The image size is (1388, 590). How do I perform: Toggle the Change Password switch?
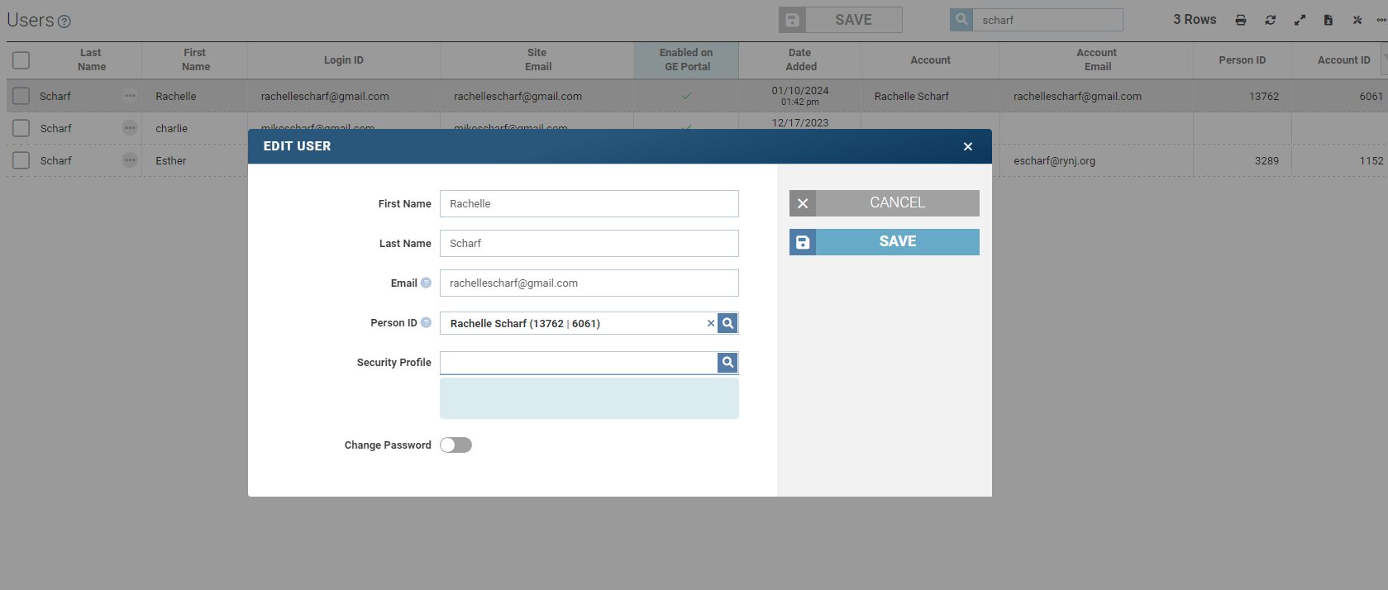(456, 445)
